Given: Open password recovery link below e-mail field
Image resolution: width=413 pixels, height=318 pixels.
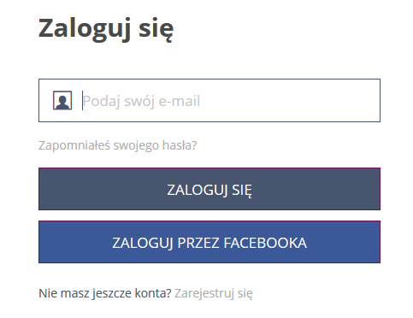Looking at the screenshot, I should coord(118,145).
